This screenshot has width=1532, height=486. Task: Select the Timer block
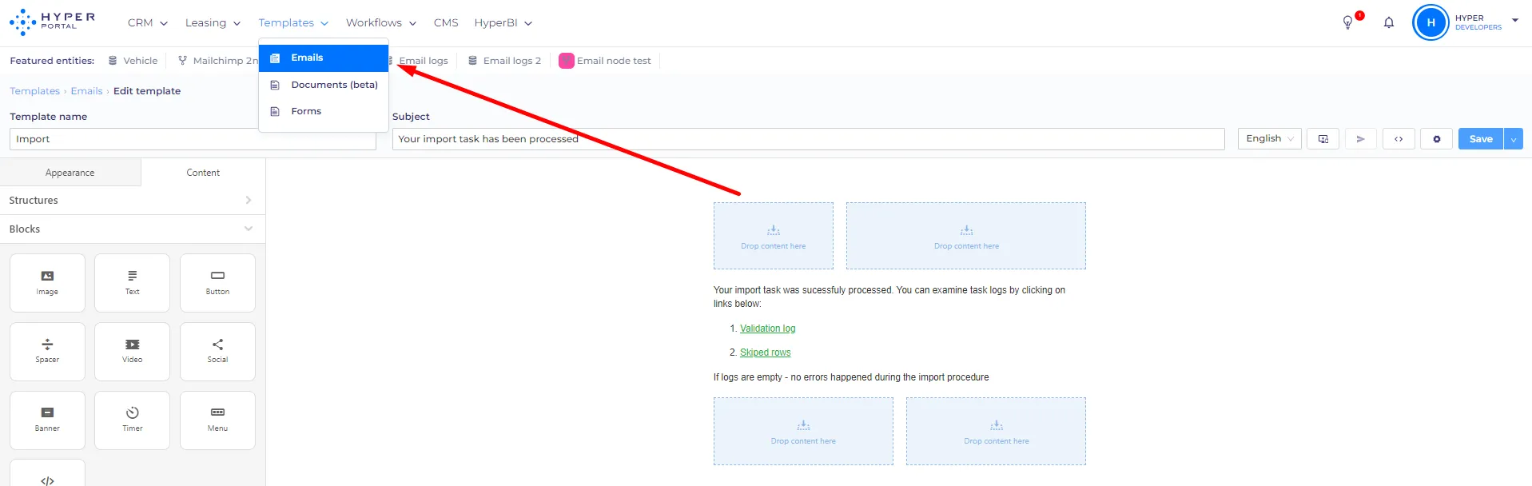(133, 420)
